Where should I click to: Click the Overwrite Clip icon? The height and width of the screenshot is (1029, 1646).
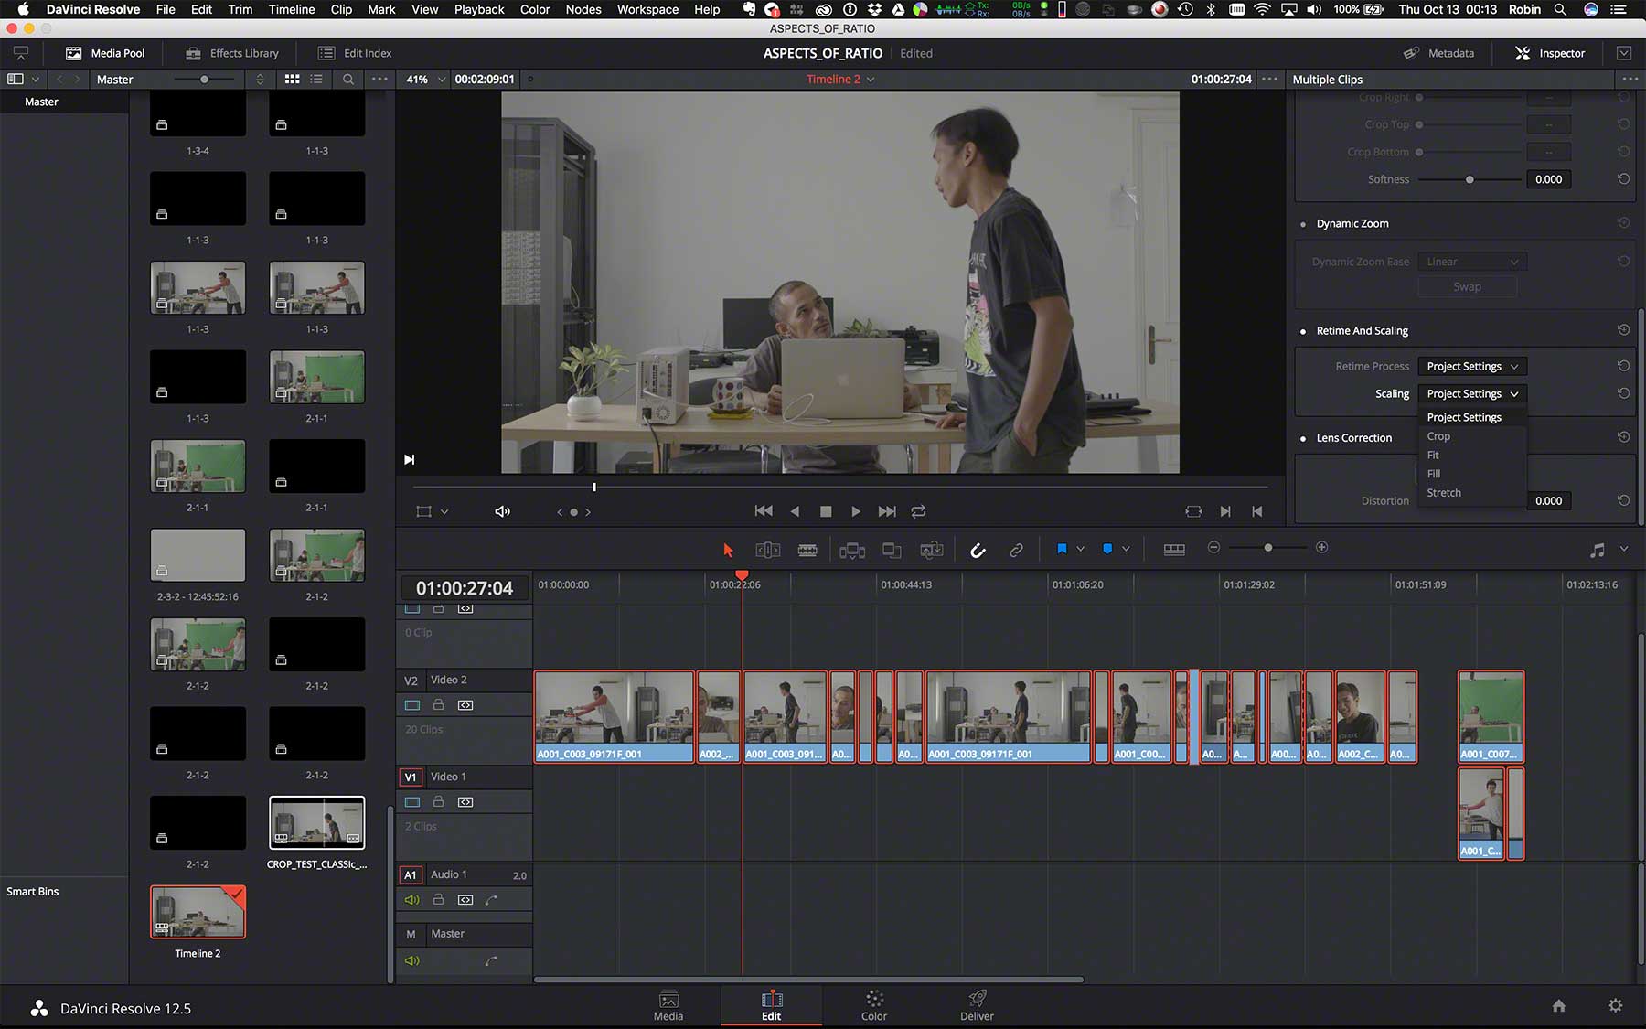tap(892, 550)
